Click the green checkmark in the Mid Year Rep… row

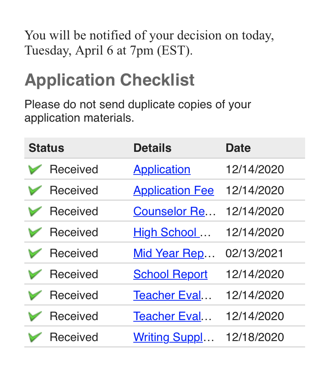[x=35, y=253]
